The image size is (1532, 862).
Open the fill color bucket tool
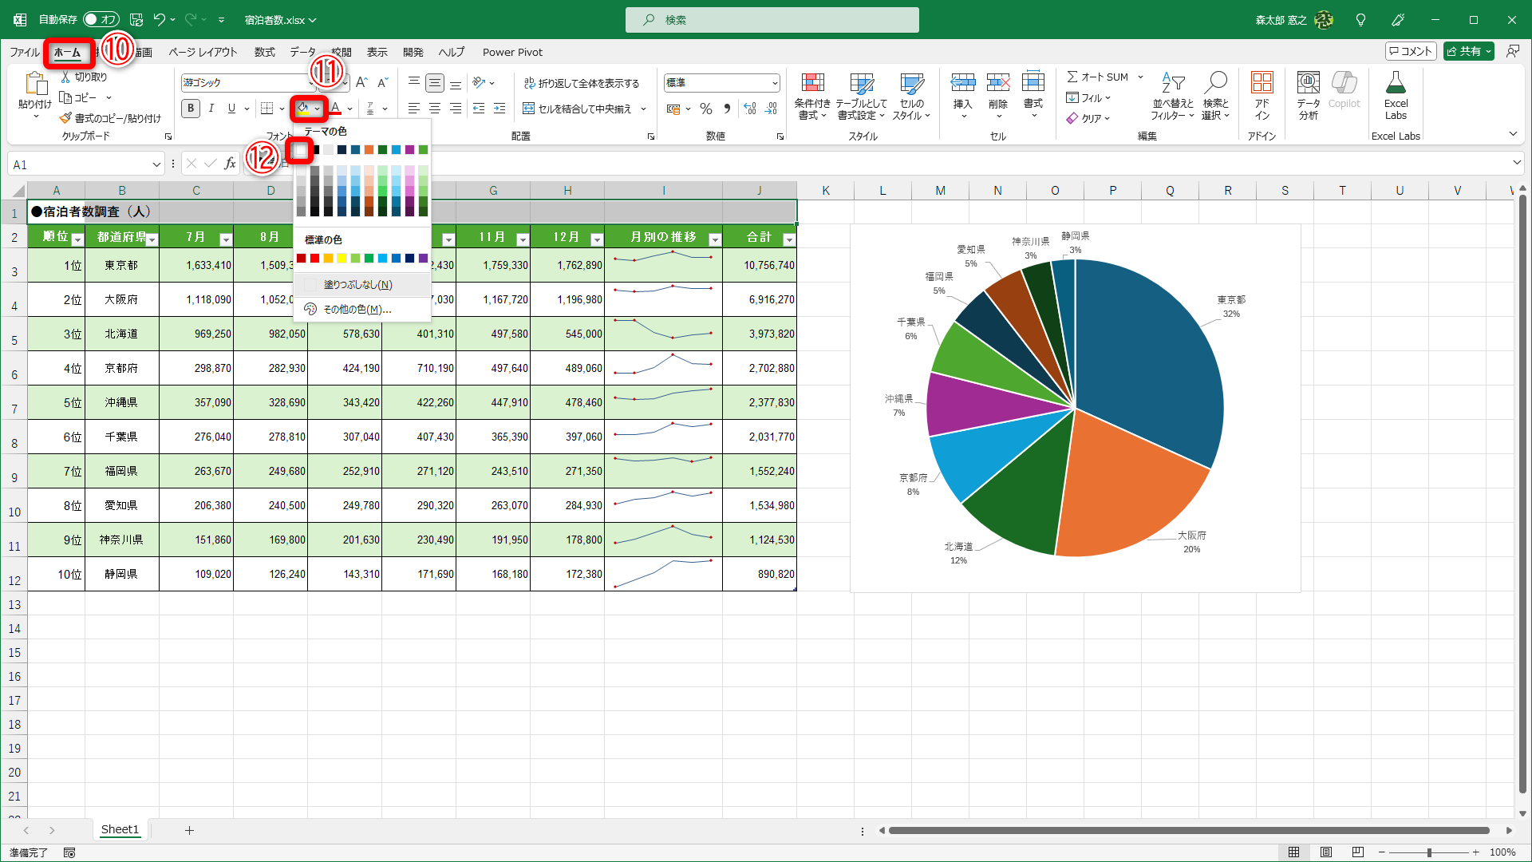(303, 109)
